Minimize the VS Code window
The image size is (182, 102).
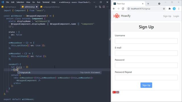click(94, 2)
